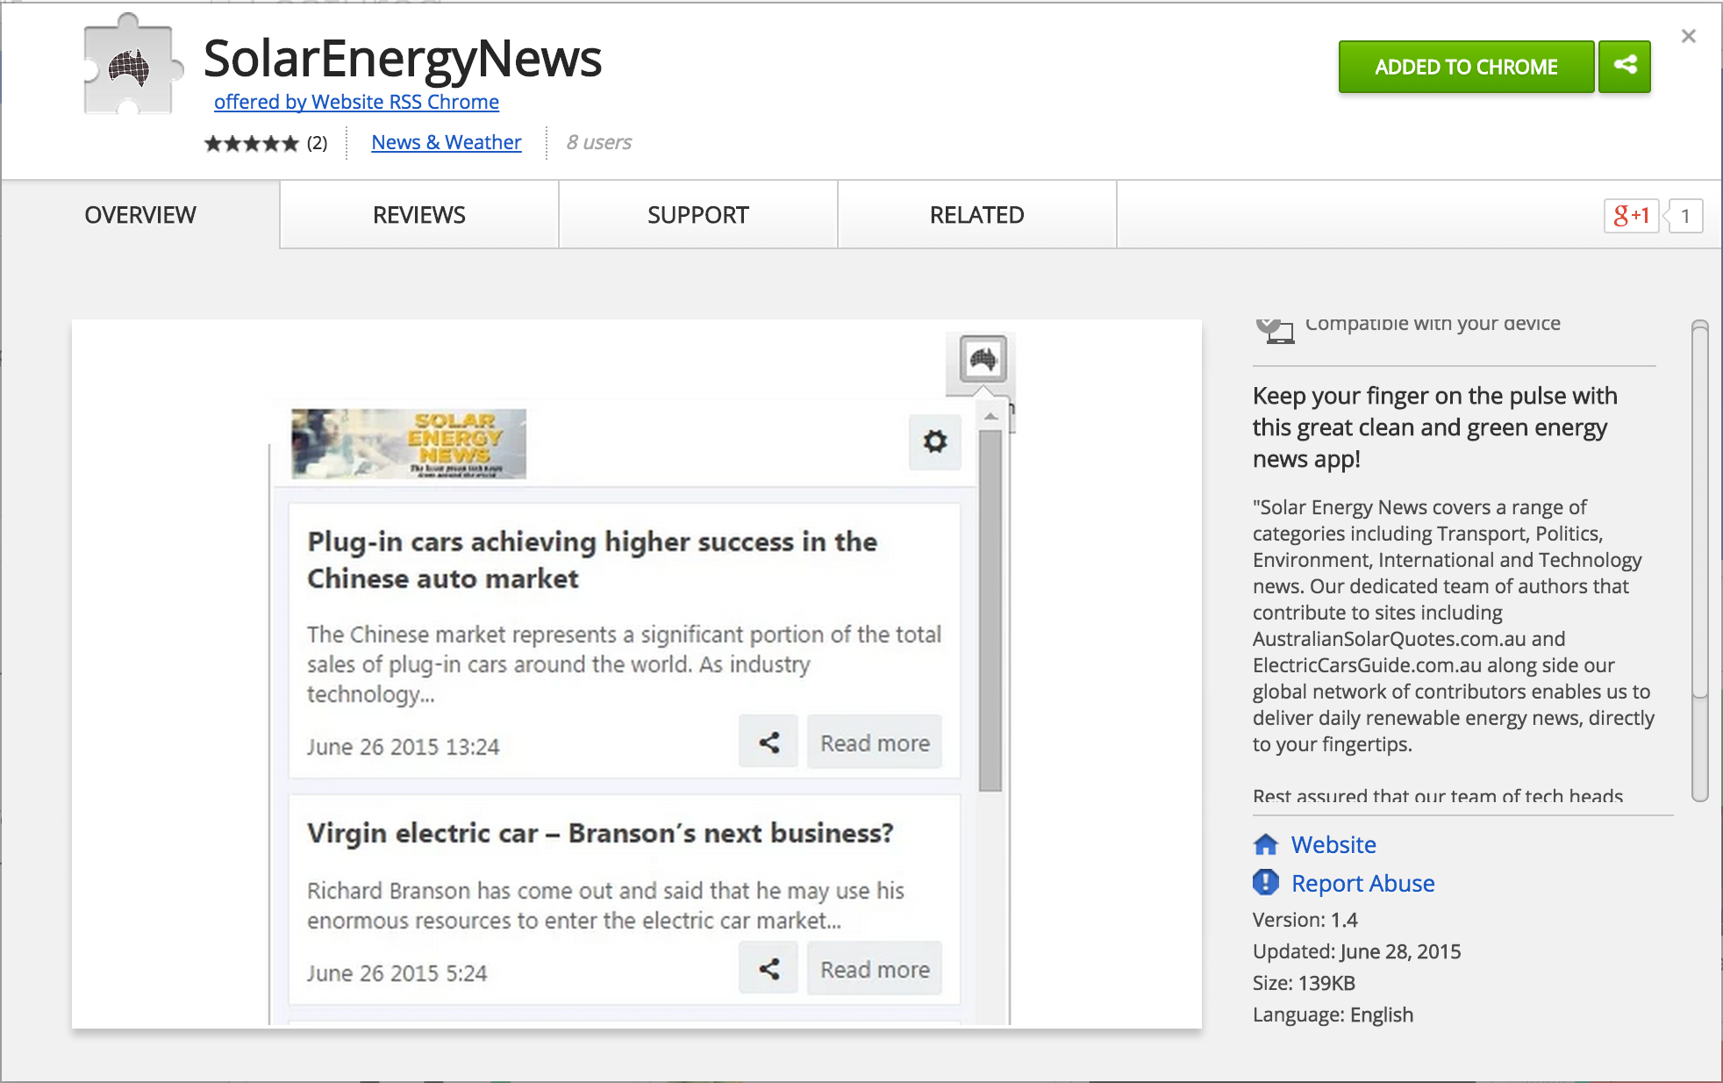Click the 'June 26 2015 13:24' timestamp
The height and width of the screenshot is (1083, 1723).
403,747
